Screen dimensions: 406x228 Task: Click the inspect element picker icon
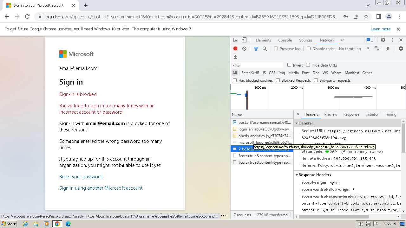[x=235, y=40]
